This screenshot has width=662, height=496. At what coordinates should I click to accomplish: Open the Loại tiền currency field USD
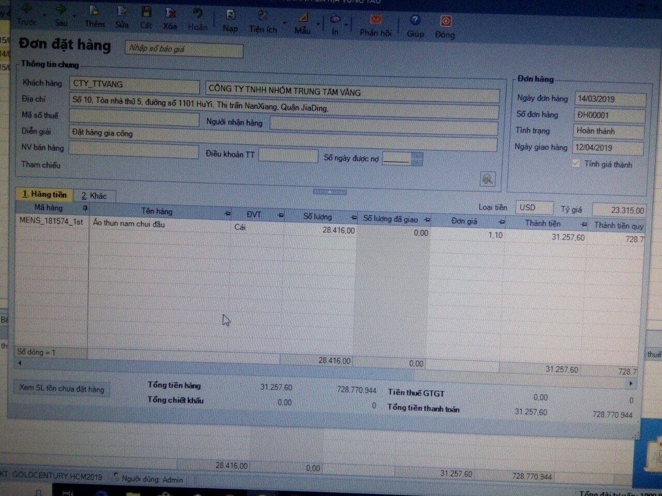[x=534, y=208]
